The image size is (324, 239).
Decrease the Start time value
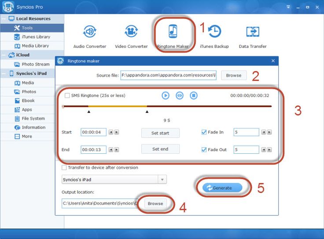click(x=111, y=132)
